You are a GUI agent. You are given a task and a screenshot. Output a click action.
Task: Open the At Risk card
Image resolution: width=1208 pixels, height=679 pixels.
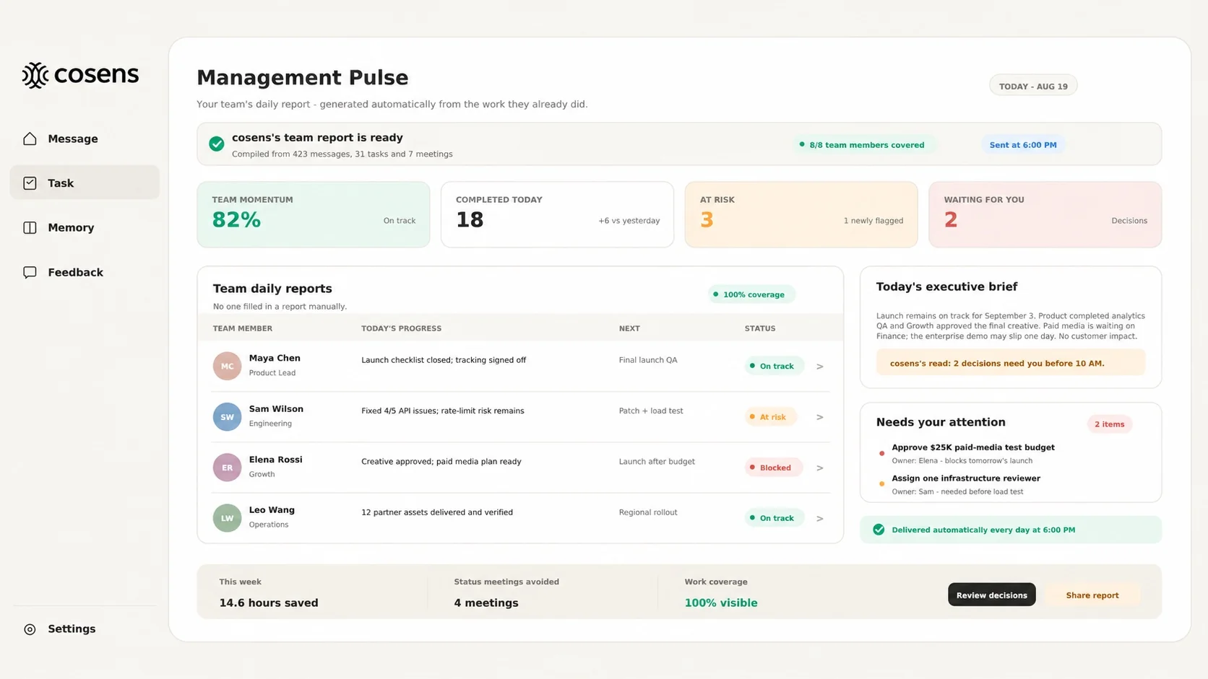pyautogui.click(x=801, y=214)
